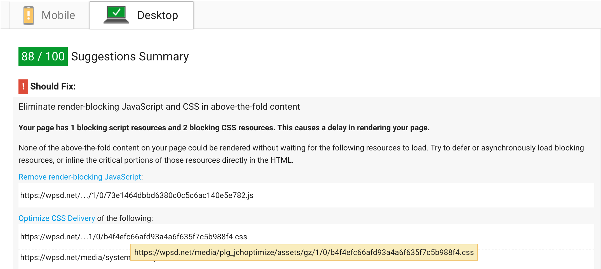Open the Optimize CSS Delivery link
This screenshot has height=269, width=601.
[x=57, y=218]
